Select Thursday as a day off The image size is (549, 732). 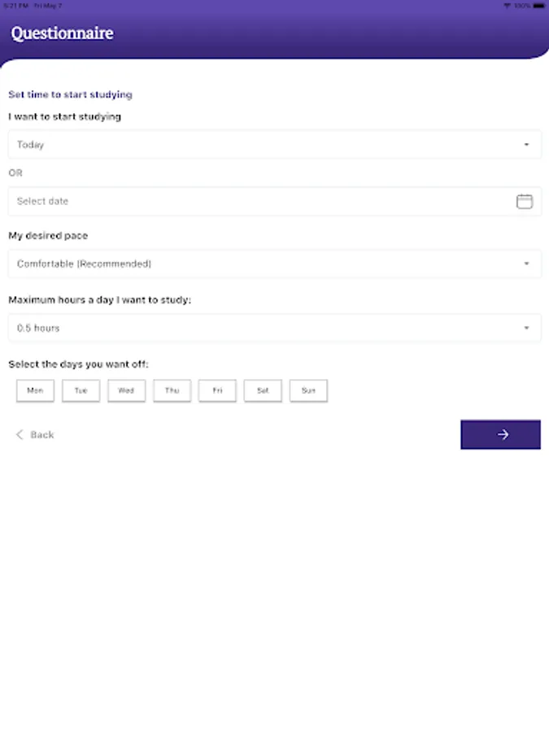[172, 390]
